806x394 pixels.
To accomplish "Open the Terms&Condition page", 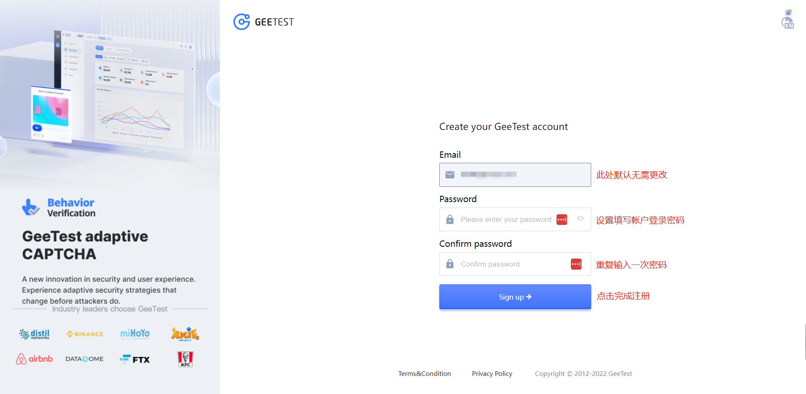I will point(424,373).
